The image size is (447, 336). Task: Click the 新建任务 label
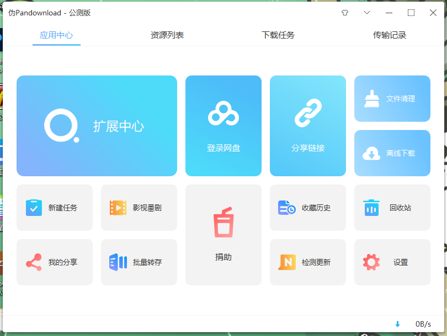pos(63,208)
